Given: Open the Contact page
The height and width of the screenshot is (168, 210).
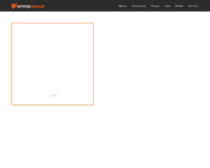Looking at the screenshot, I should [193, 6].
